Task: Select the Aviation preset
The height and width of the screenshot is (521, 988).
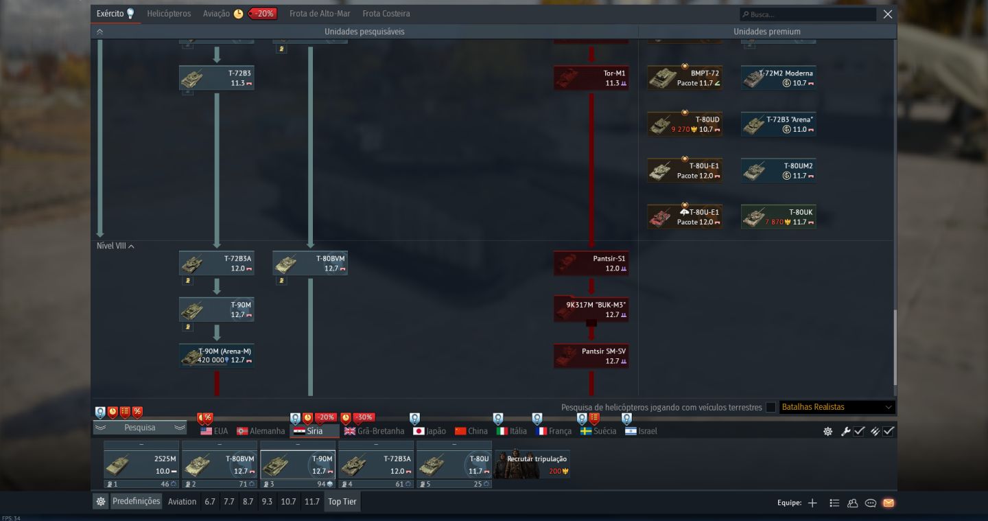Action: pyautogui.click(x=182, y=502)
